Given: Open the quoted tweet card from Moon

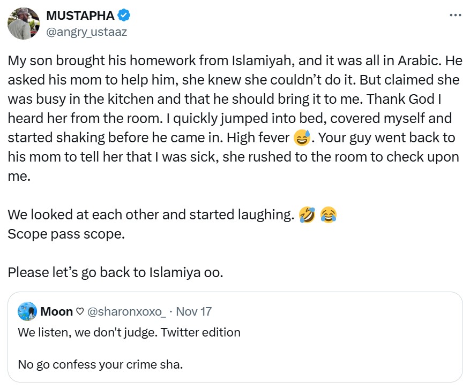Looking at the screenshot, I should point(322,348).
